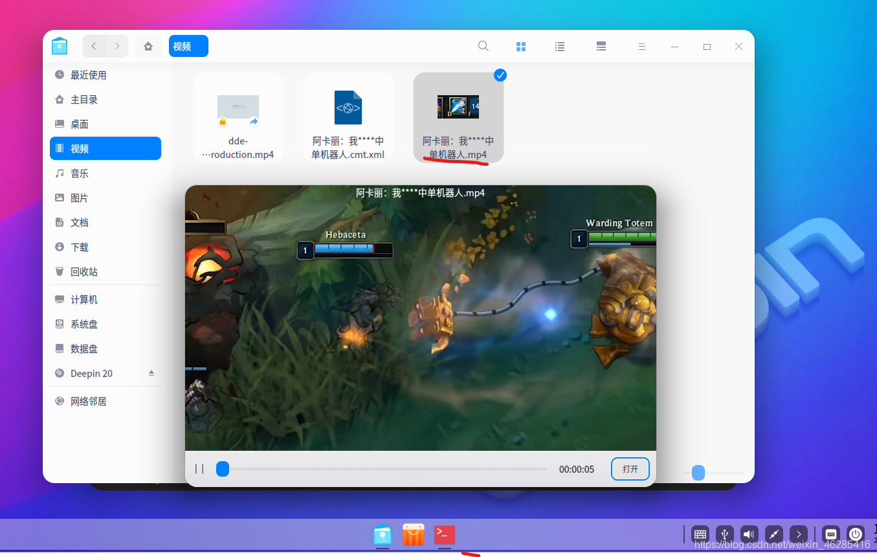This screenshot has height=557, width=877.
Task: Select 阿卡丽 mp4 video thumbnail
Action: tap(458, 107)
